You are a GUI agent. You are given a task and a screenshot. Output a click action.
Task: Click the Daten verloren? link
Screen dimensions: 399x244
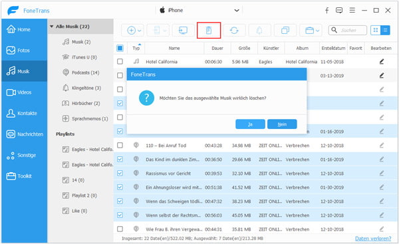[x=373, y=239]
